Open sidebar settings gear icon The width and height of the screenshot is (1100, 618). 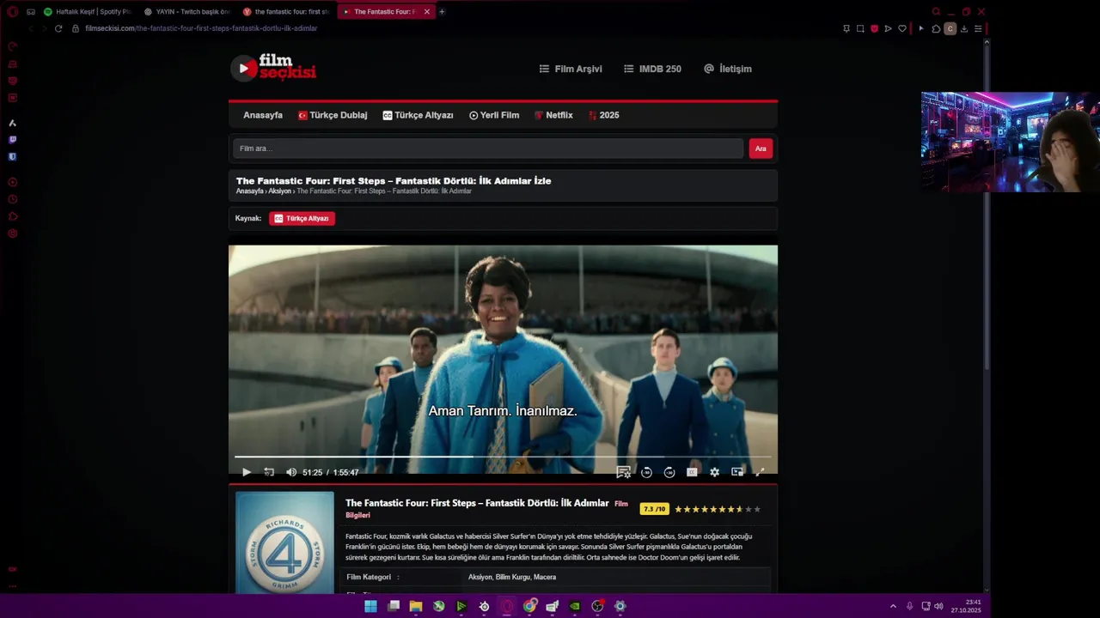(12, 233)
